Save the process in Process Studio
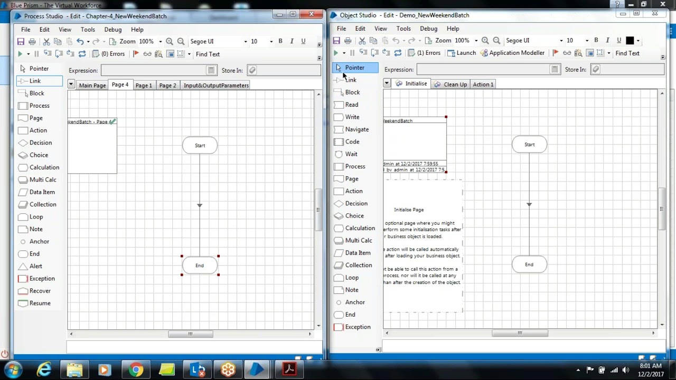Image resolution: width=676 pixels, height=380 pixels. click(21, 41)
